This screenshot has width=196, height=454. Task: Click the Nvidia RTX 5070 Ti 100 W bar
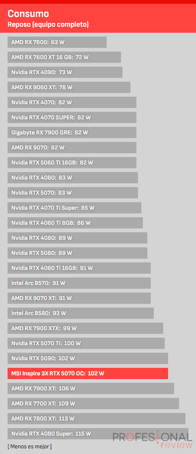click(x=86, y=343)
